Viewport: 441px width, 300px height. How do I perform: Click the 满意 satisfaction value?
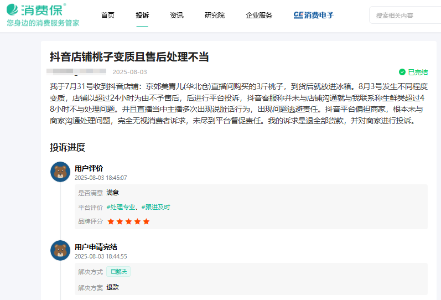click(112, 193)
